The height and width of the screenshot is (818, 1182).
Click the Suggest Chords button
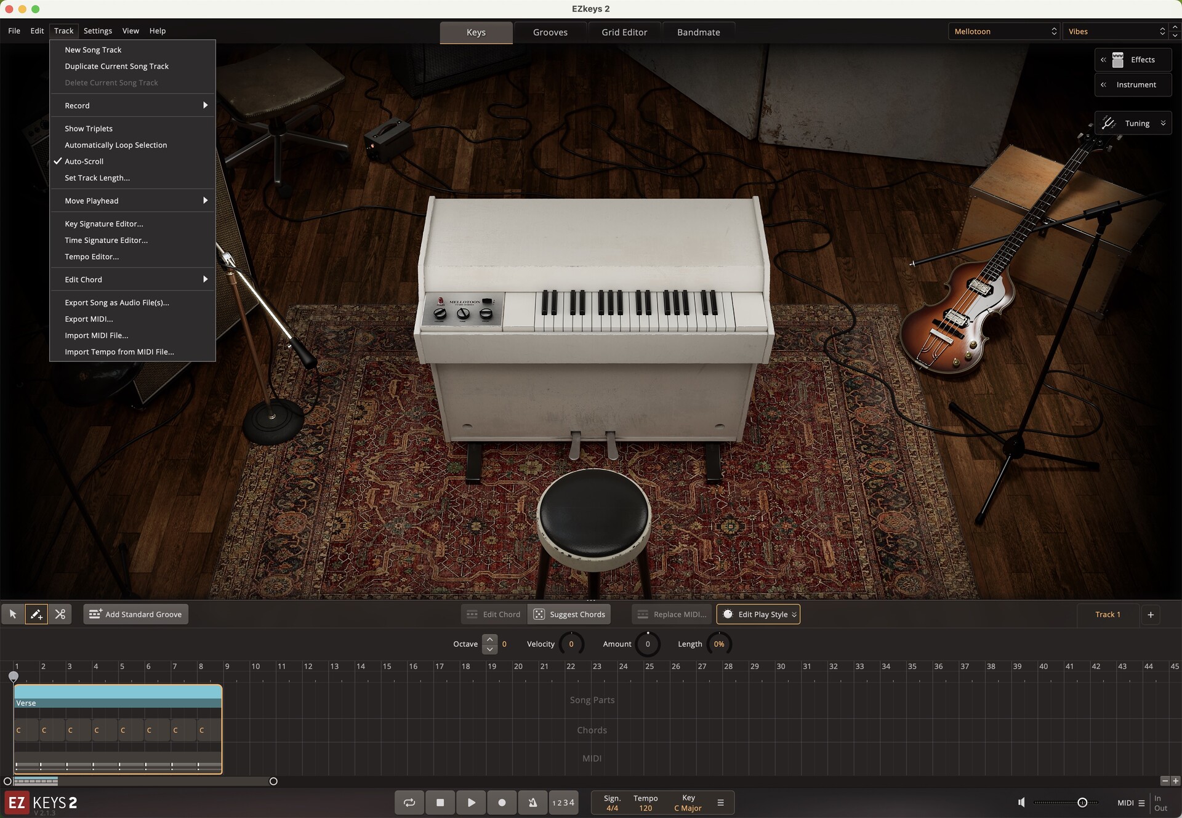[569, 614]
